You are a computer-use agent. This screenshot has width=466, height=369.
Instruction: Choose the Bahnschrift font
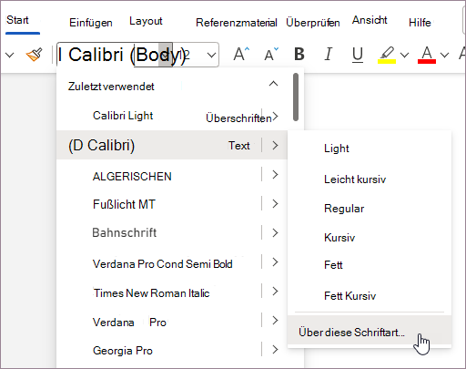[125, 232]
